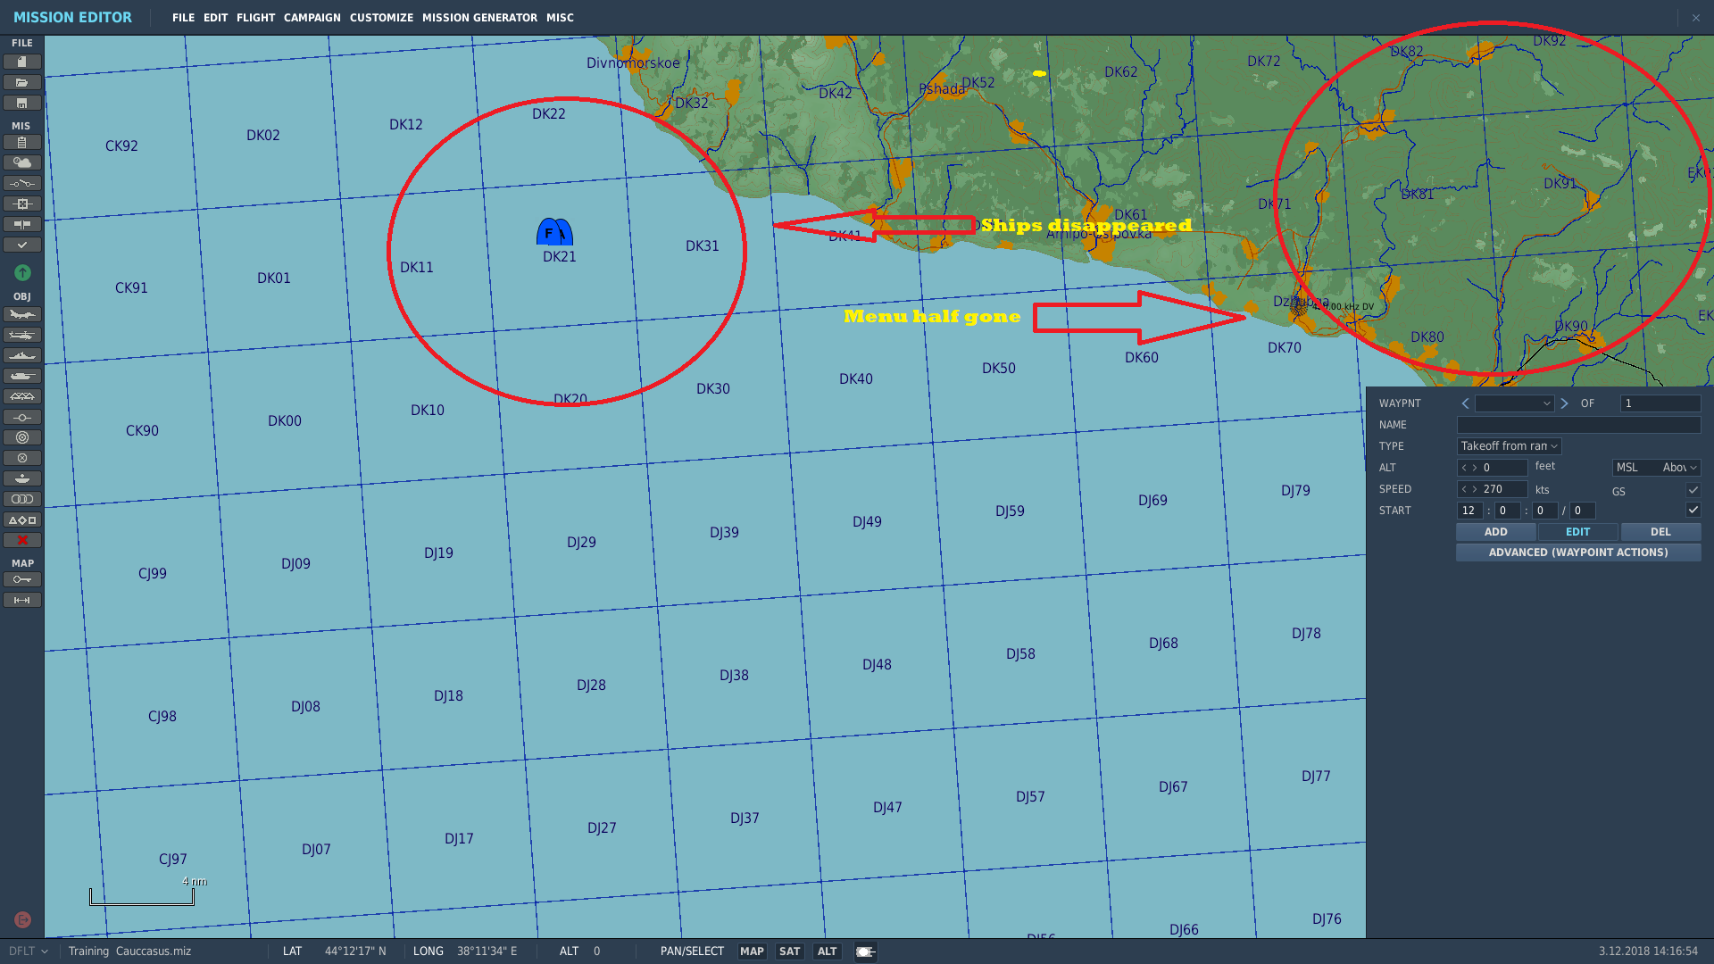
Task: Toggle the START time checkbox
Action: click(x=1693, y=510)
